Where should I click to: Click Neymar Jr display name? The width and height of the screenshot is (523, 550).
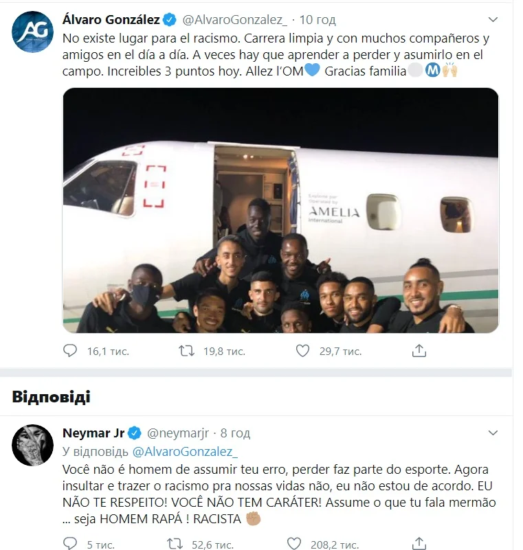[95, 433]
